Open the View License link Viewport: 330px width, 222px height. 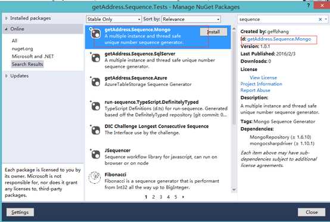click(x=263, y=78)
